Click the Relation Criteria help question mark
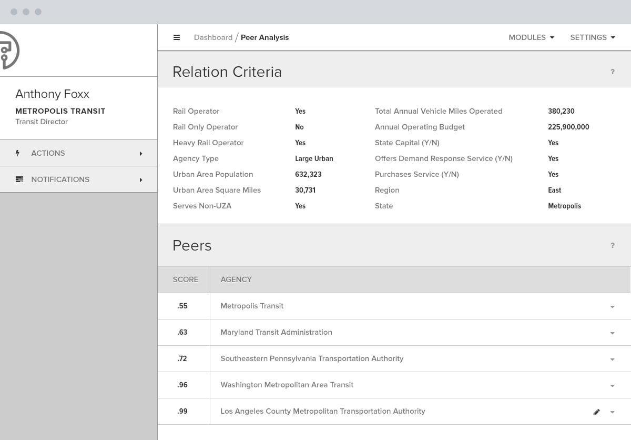The width and height of the screenshot is (631, 440). point(613,72)
